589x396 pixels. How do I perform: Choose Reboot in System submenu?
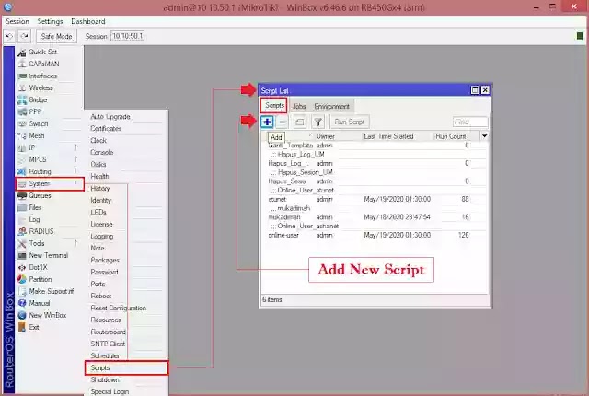[x=101, y=296]
